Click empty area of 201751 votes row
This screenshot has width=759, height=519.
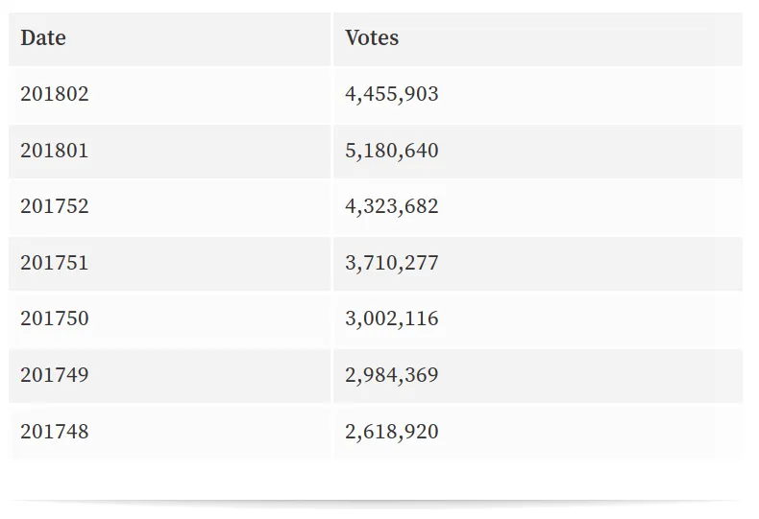click(x=591, y=264)
